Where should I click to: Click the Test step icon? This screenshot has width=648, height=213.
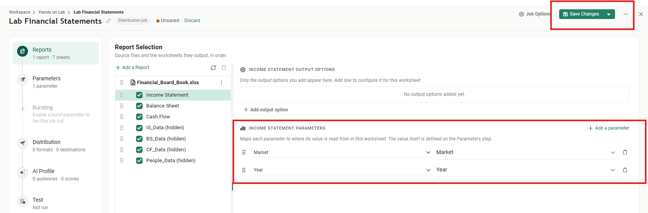pyautogui.click(x=23, y=201)
